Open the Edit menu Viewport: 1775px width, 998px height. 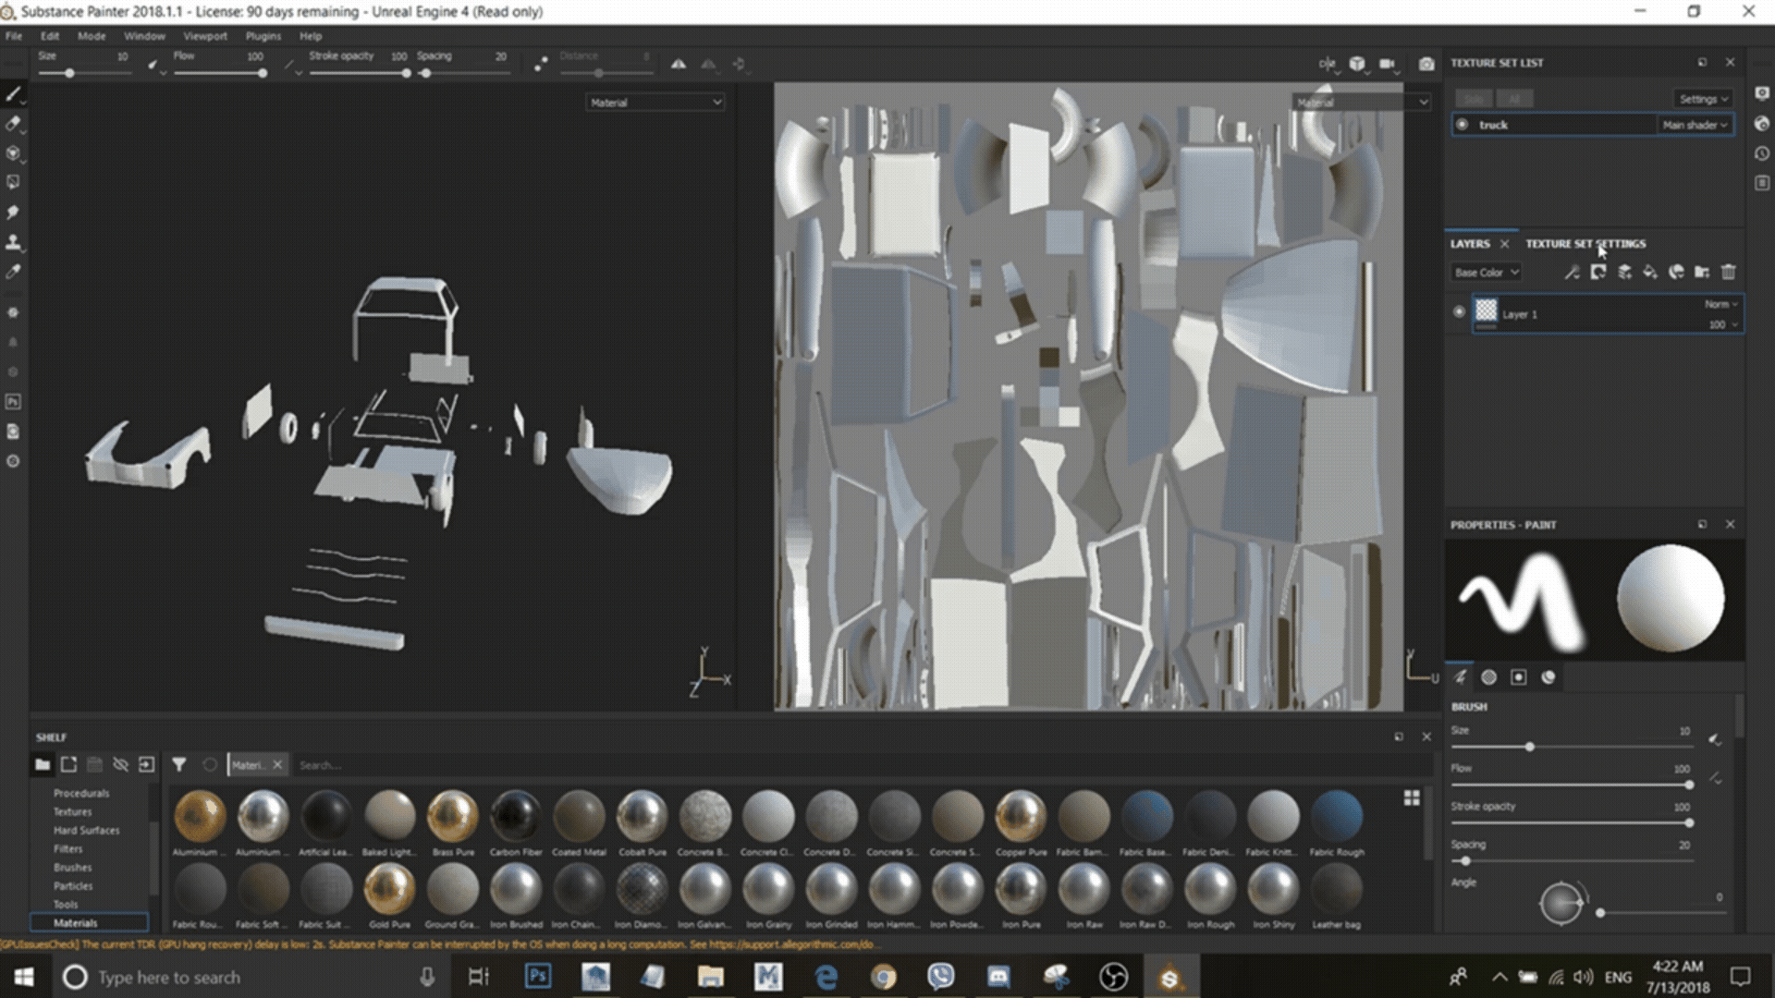50,36
